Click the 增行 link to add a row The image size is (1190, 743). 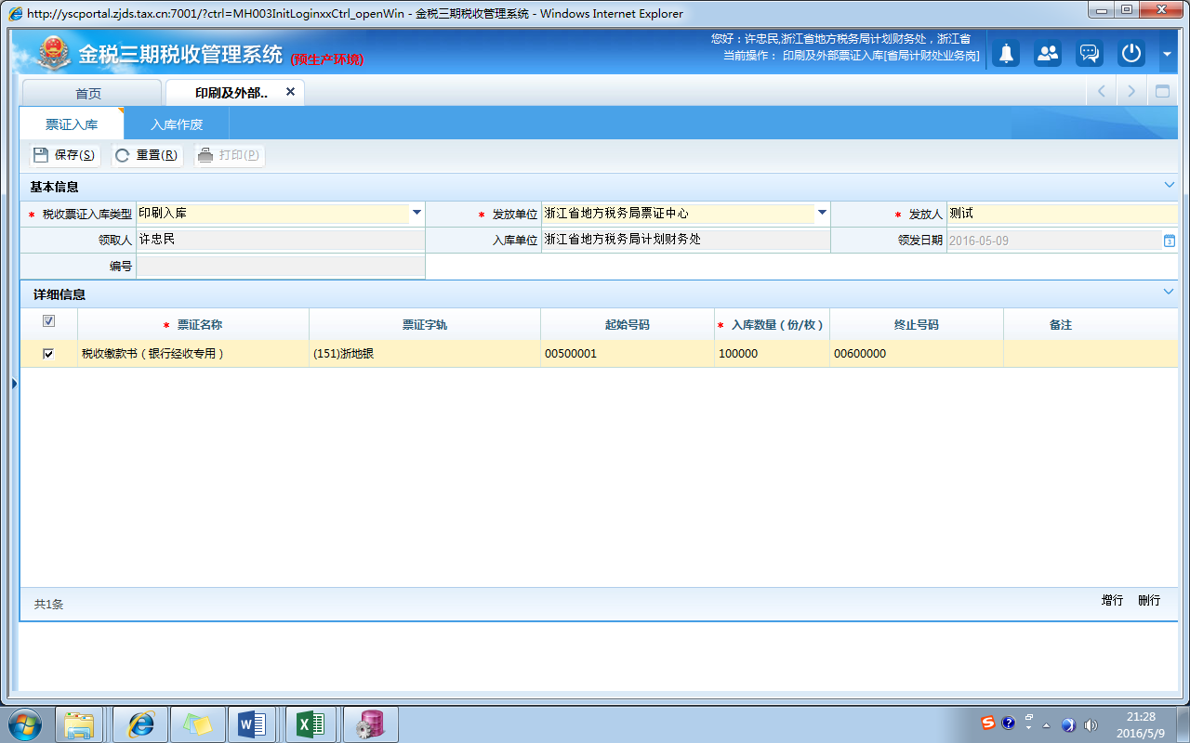(1113, 601)
